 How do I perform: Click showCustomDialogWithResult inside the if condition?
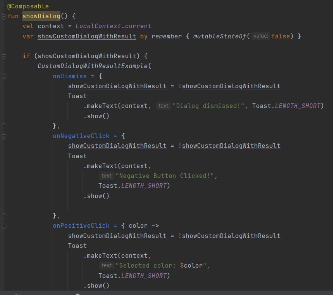pos(87,56)
